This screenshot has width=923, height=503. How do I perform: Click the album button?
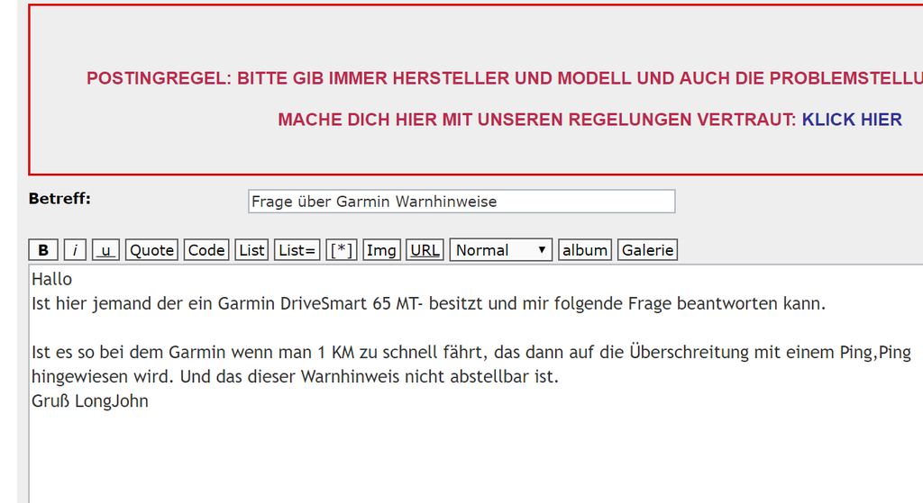tap(584, 250)
